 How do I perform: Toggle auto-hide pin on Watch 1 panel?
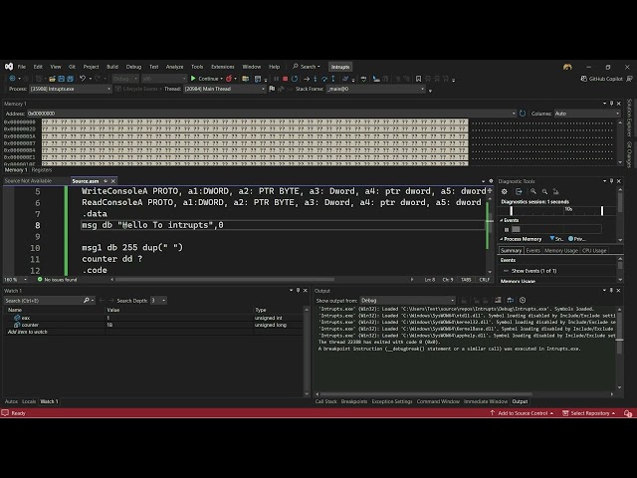(x=298, y=290)
